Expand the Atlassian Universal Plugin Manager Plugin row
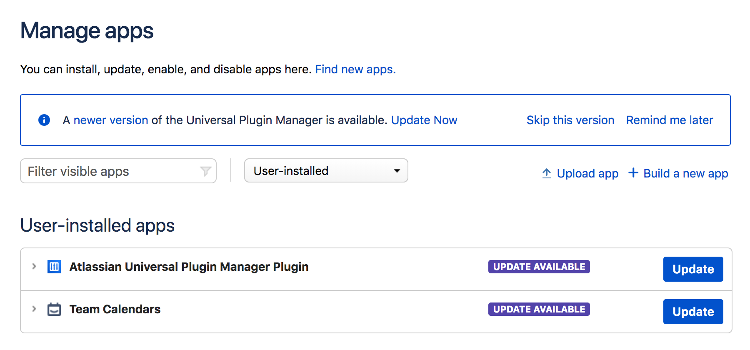 34,266
